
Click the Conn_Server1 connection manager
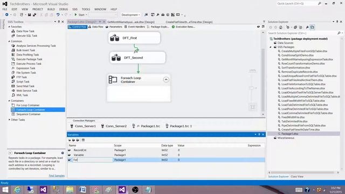83,126
